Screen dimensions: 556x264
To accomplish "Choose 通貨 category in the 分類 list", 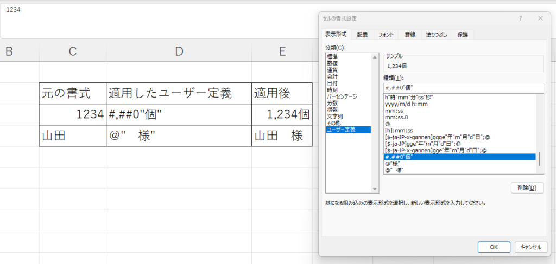I will [333, 70].
